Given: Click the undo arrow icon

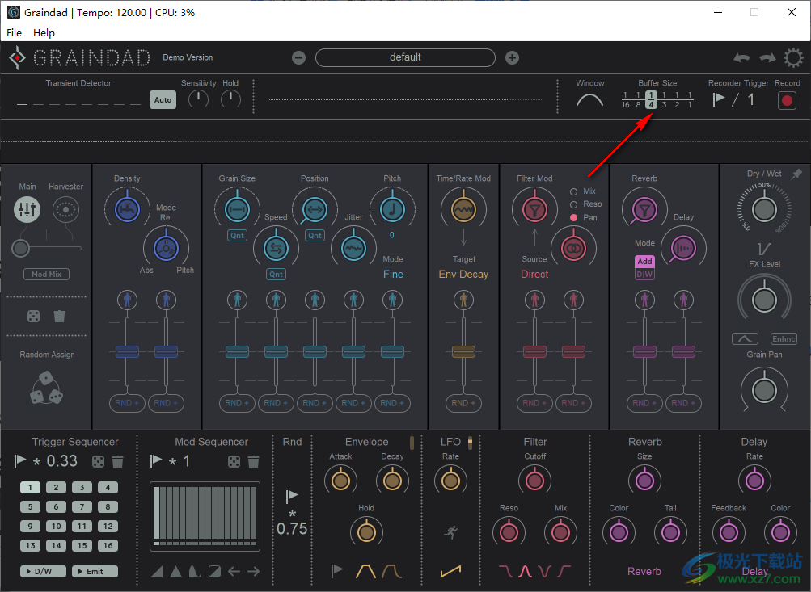Looking at the screenshot, I should pos(741,57).
